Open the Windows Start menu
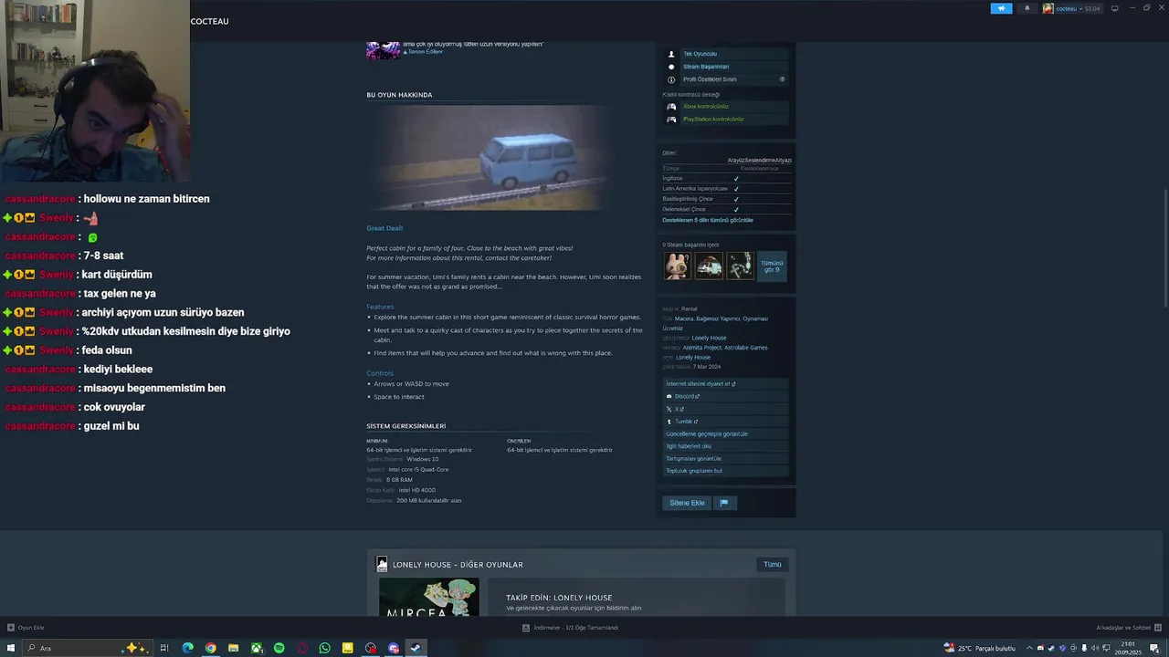 [11, 648]
